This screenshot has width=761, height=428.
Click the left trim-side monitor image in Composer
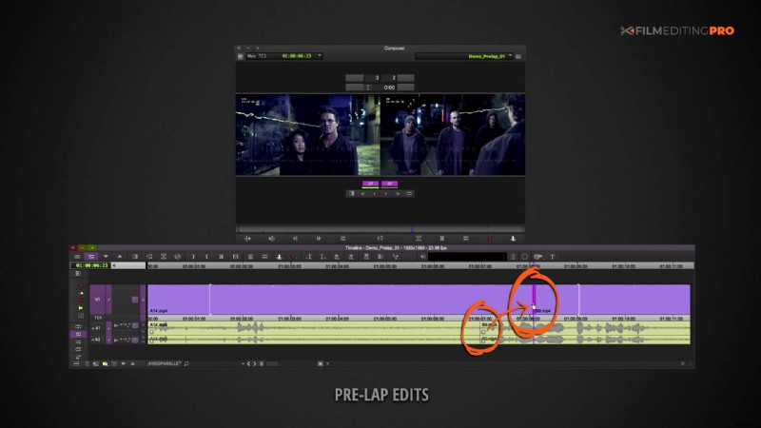(x=307, y=134)
